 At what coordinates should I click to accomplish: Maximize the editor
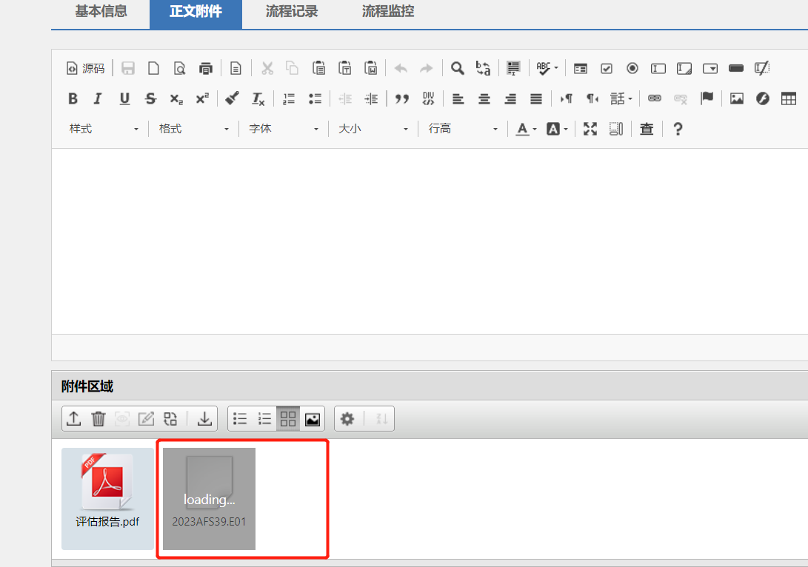[590, 129]
